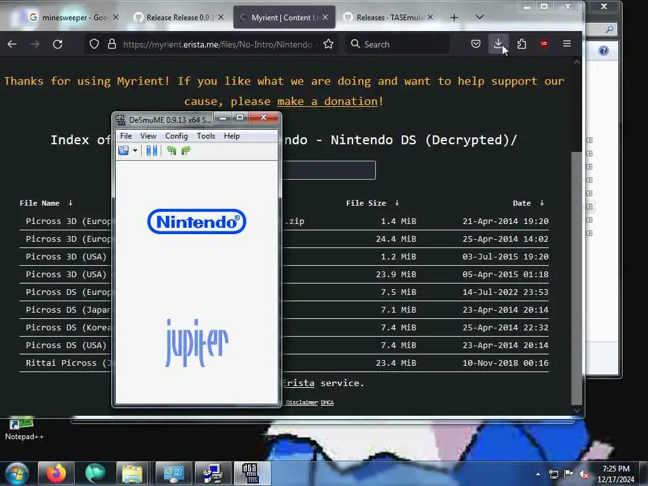648x486 pixels.
Task: Open Firefox Downloads panel
Action: point(499,44)
